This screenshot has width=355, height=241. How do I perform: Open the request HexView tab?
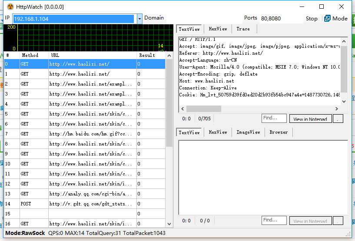click(x=218, y=29)
